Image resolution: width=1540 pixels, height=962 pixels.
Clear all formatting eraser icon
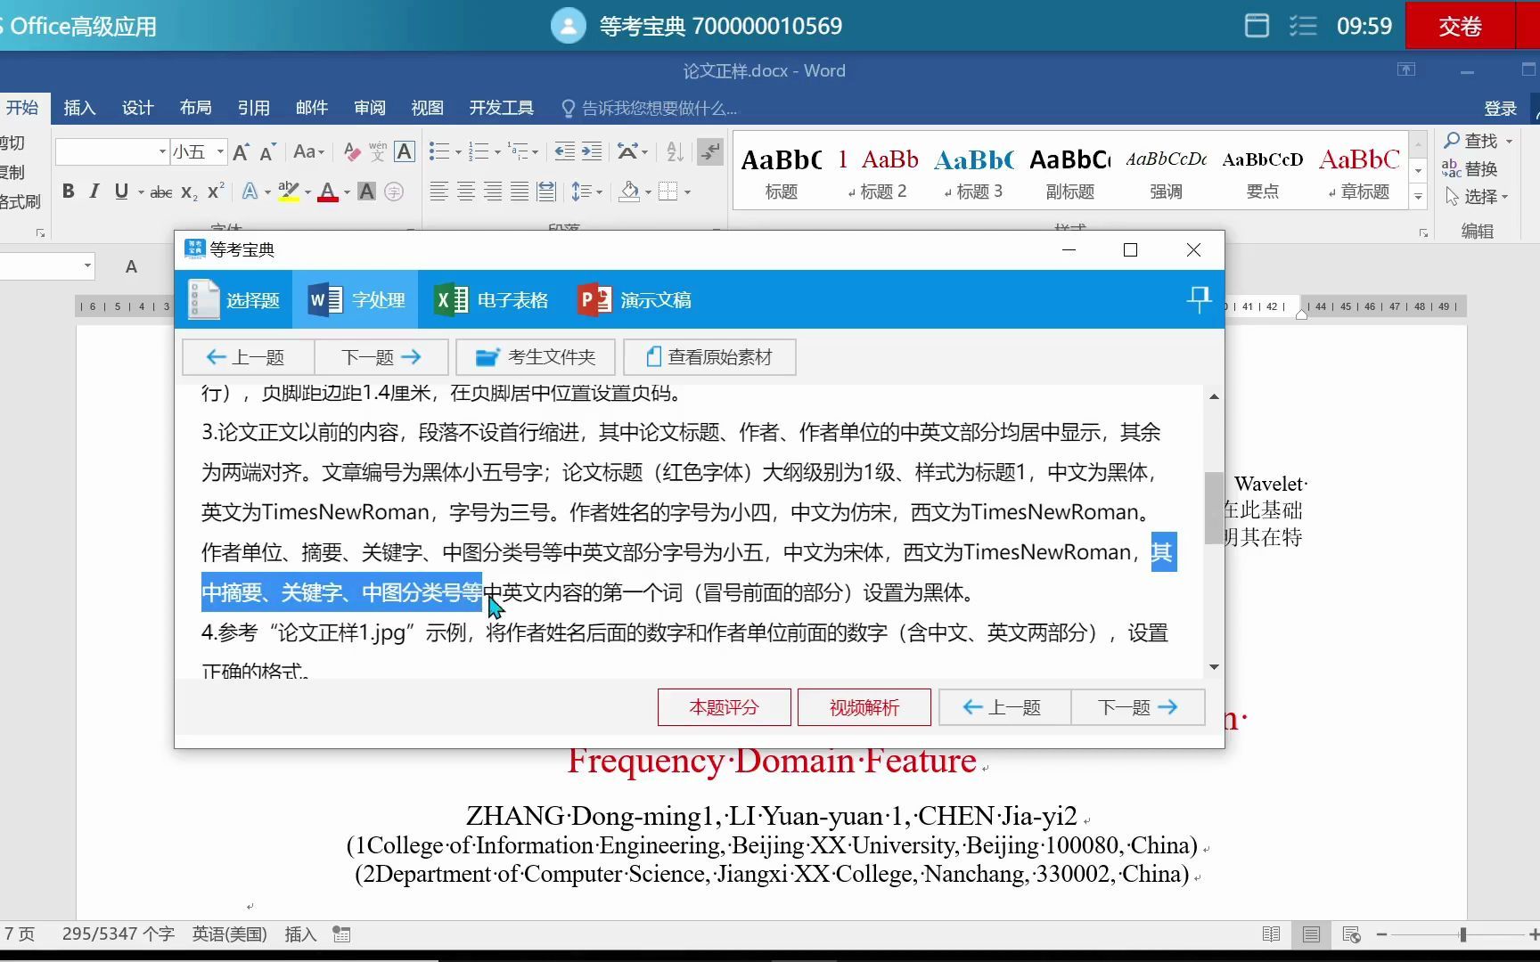[352, 151]
